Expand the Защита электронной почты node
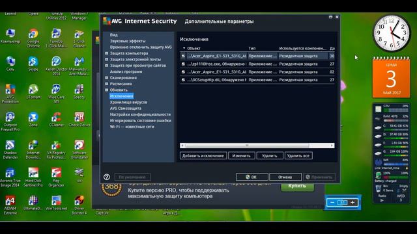Image resolution: width=417 pixels, height=234 pixels. coord(106,59)
